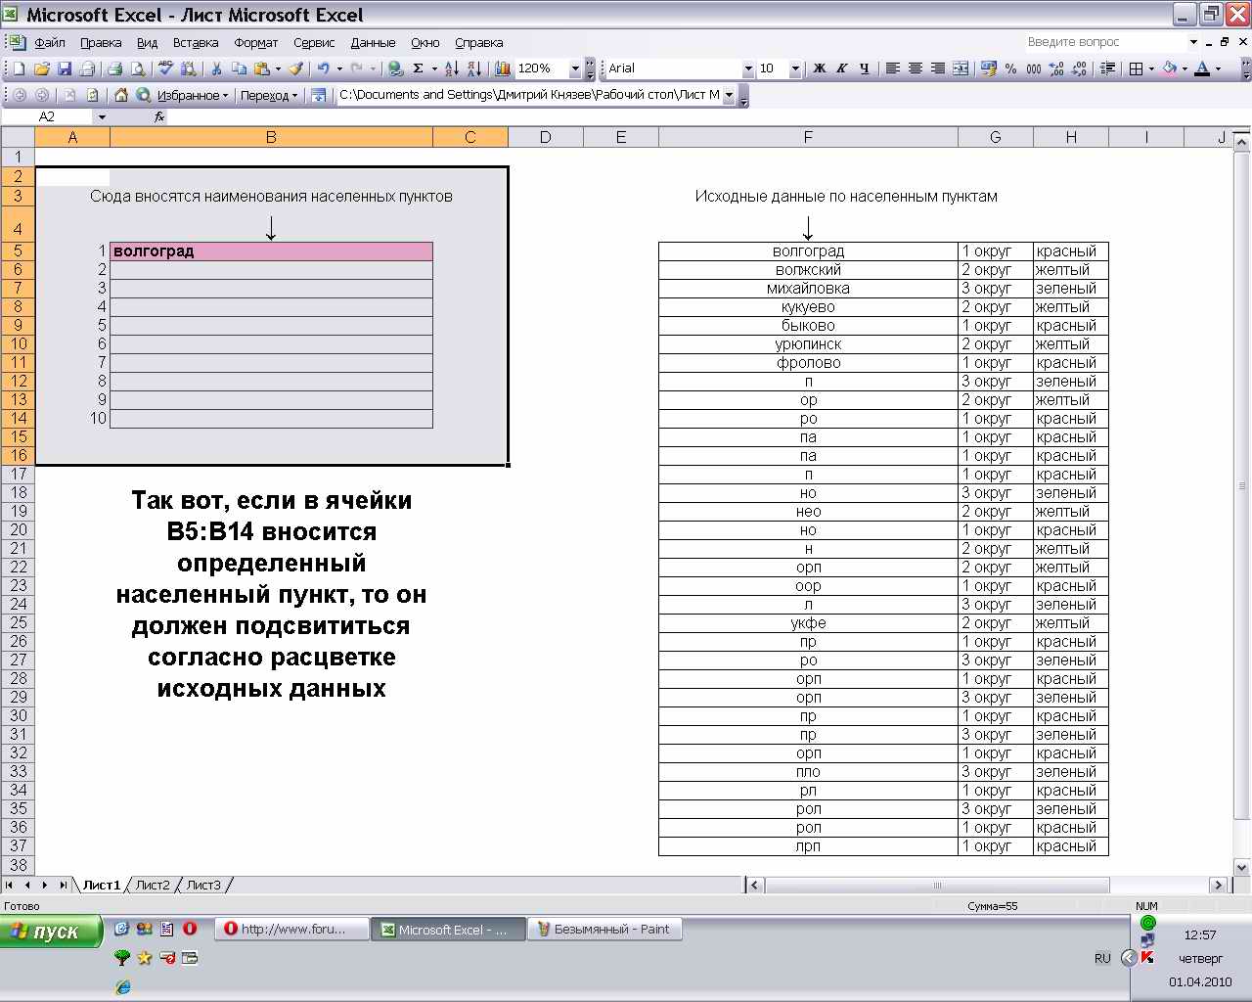1252x1002 pixels.
Task: Open the Chart Wizard icon
Action: (503, 68)
